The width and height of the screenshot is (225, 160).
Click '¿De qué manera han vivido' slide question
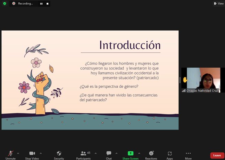pyautogui.click(x=119, y=97)
